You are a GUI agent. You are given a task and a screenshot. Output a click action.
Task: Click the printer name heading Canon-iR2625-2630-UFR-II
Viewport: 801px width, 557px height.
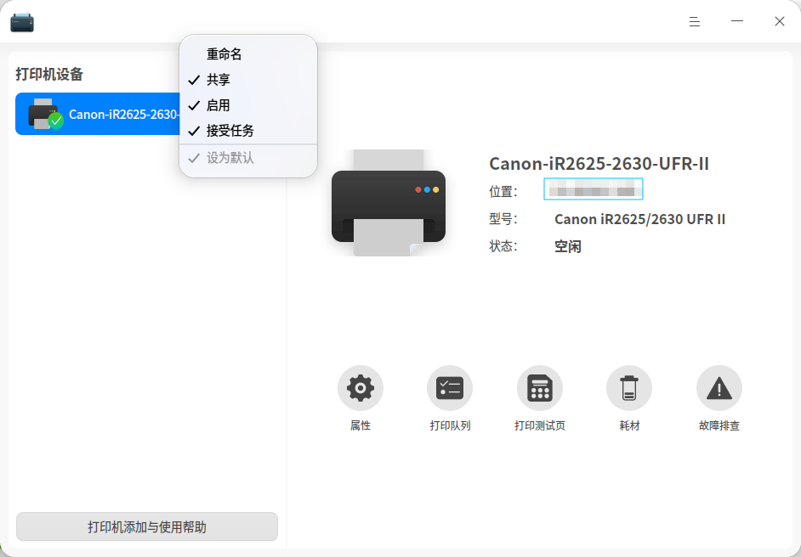tap(599, 164)
